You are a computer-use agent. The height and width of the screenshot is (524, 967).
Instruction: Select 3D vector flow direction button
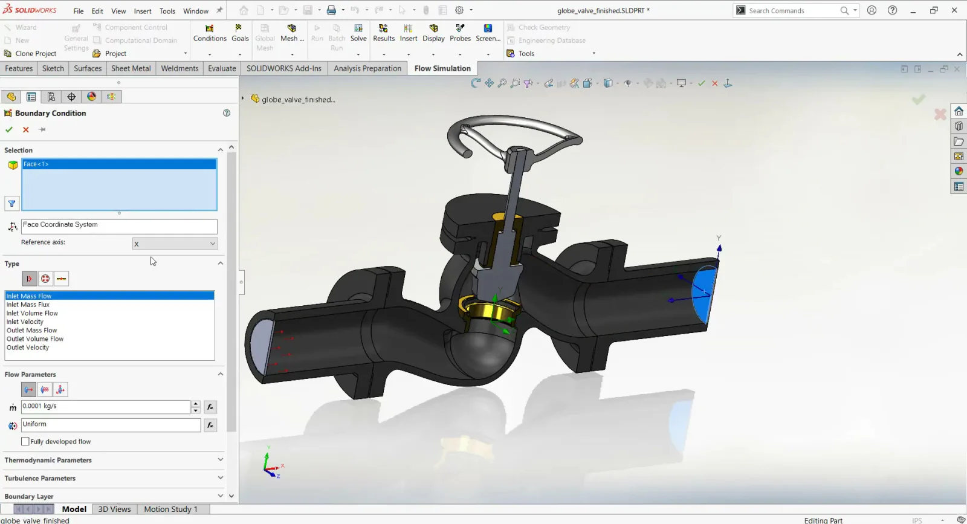pyautogui.click(x=60, y=390)
